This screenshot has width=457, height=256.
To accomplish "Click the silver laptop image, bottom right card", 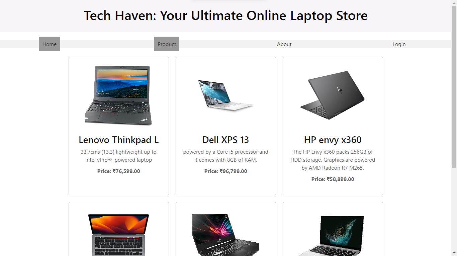I will pyautogui.click(x=333, y=235).
